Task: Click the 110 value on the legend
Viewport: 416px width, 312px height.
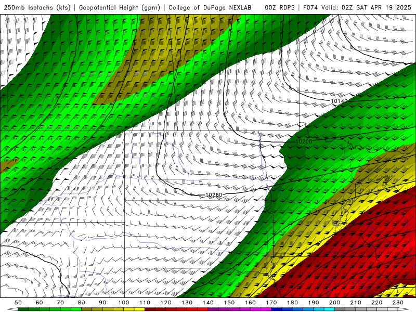Action: [x=145, y=303]
